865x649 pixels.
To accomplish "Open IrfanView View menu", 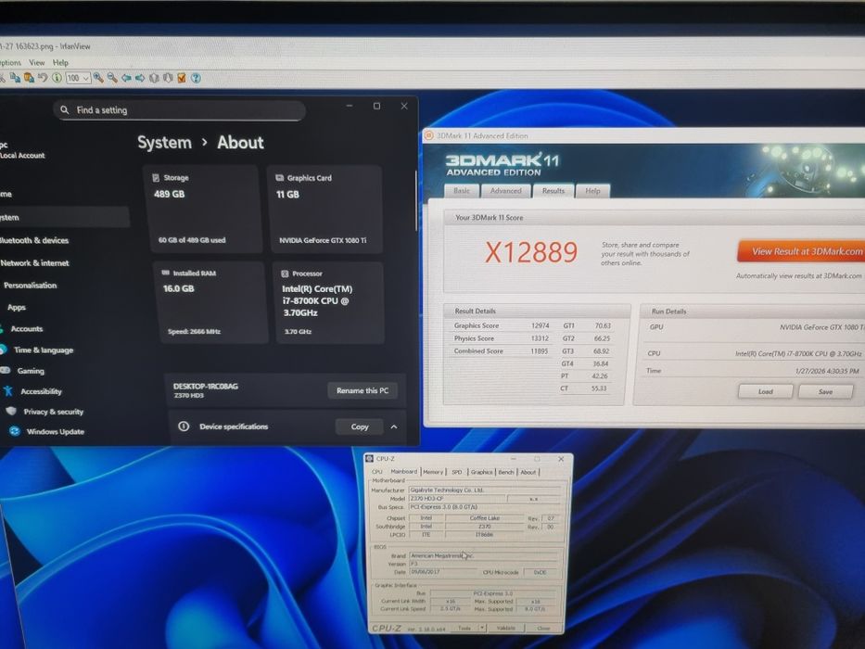I will pyautogui.click(x=36, y=62).
